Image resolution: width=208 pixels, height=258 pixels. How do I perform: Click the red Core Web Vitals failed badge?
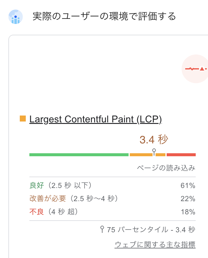pyautogui.click(x=195, y=69)
